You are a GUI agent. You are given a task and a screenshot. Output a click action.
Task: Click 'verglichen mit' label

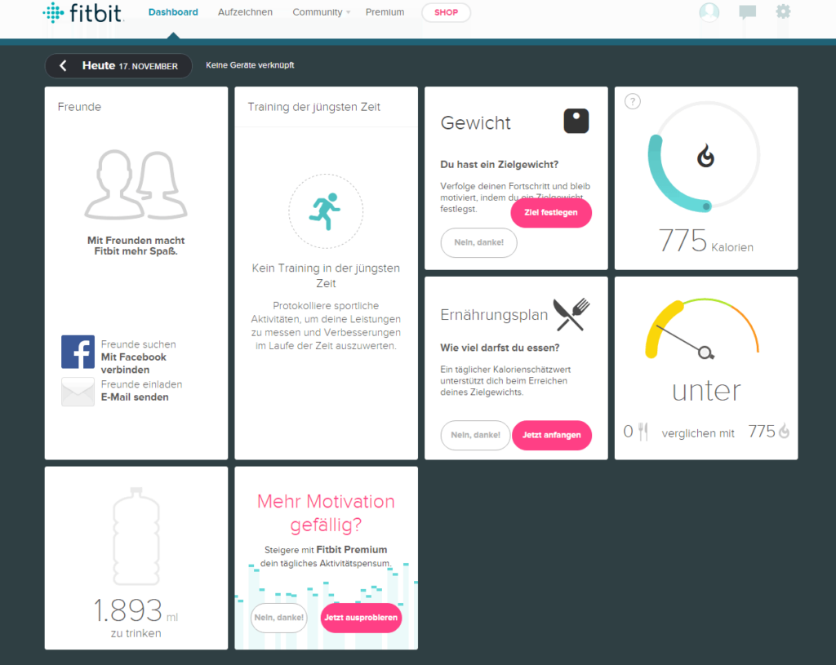tap(698, 434)
